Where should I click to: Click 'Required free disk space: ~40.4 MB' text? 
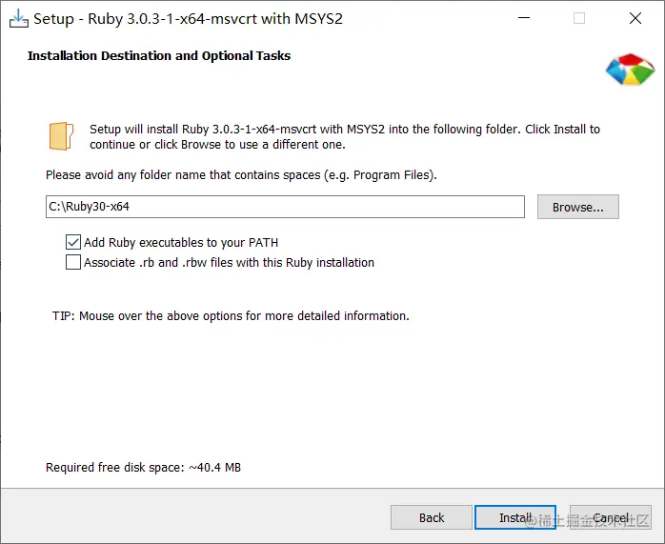(x=143, y=467)
